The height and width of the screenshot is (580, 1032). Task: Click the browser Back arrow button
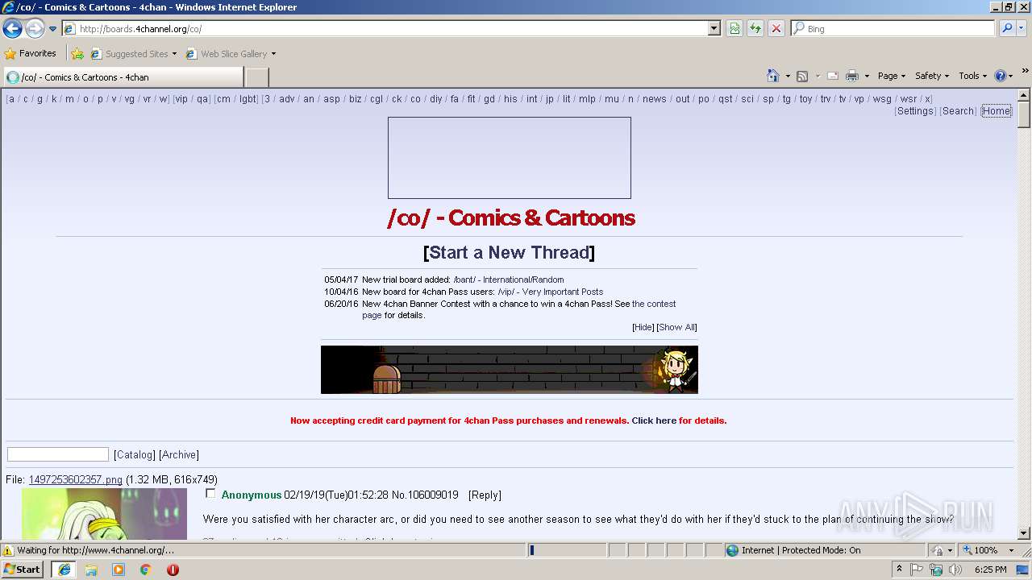[x=12, y=29]
